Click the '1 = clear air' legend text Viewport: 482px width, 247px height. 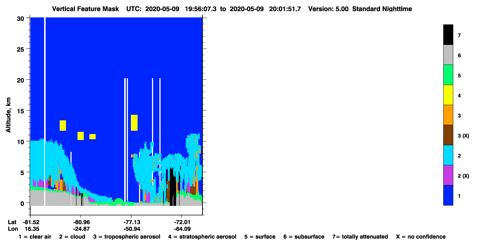35,237
